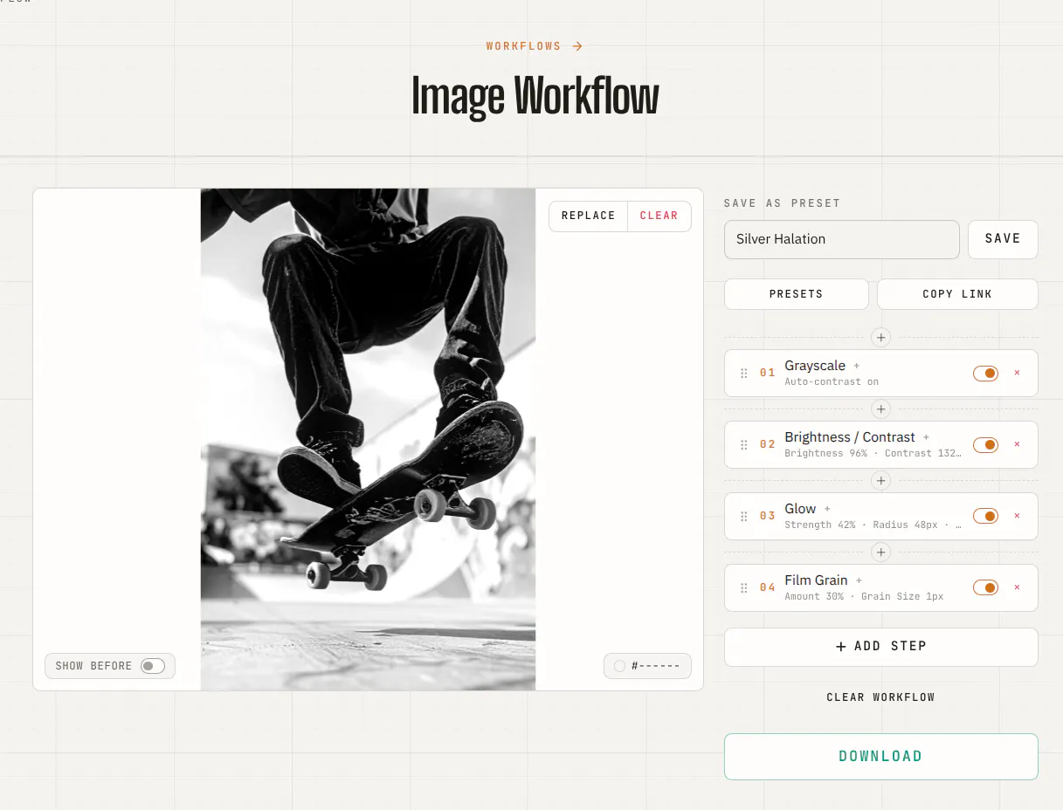Open the Presets list
The image size is (1063, 810).
(x=796, y=294)
